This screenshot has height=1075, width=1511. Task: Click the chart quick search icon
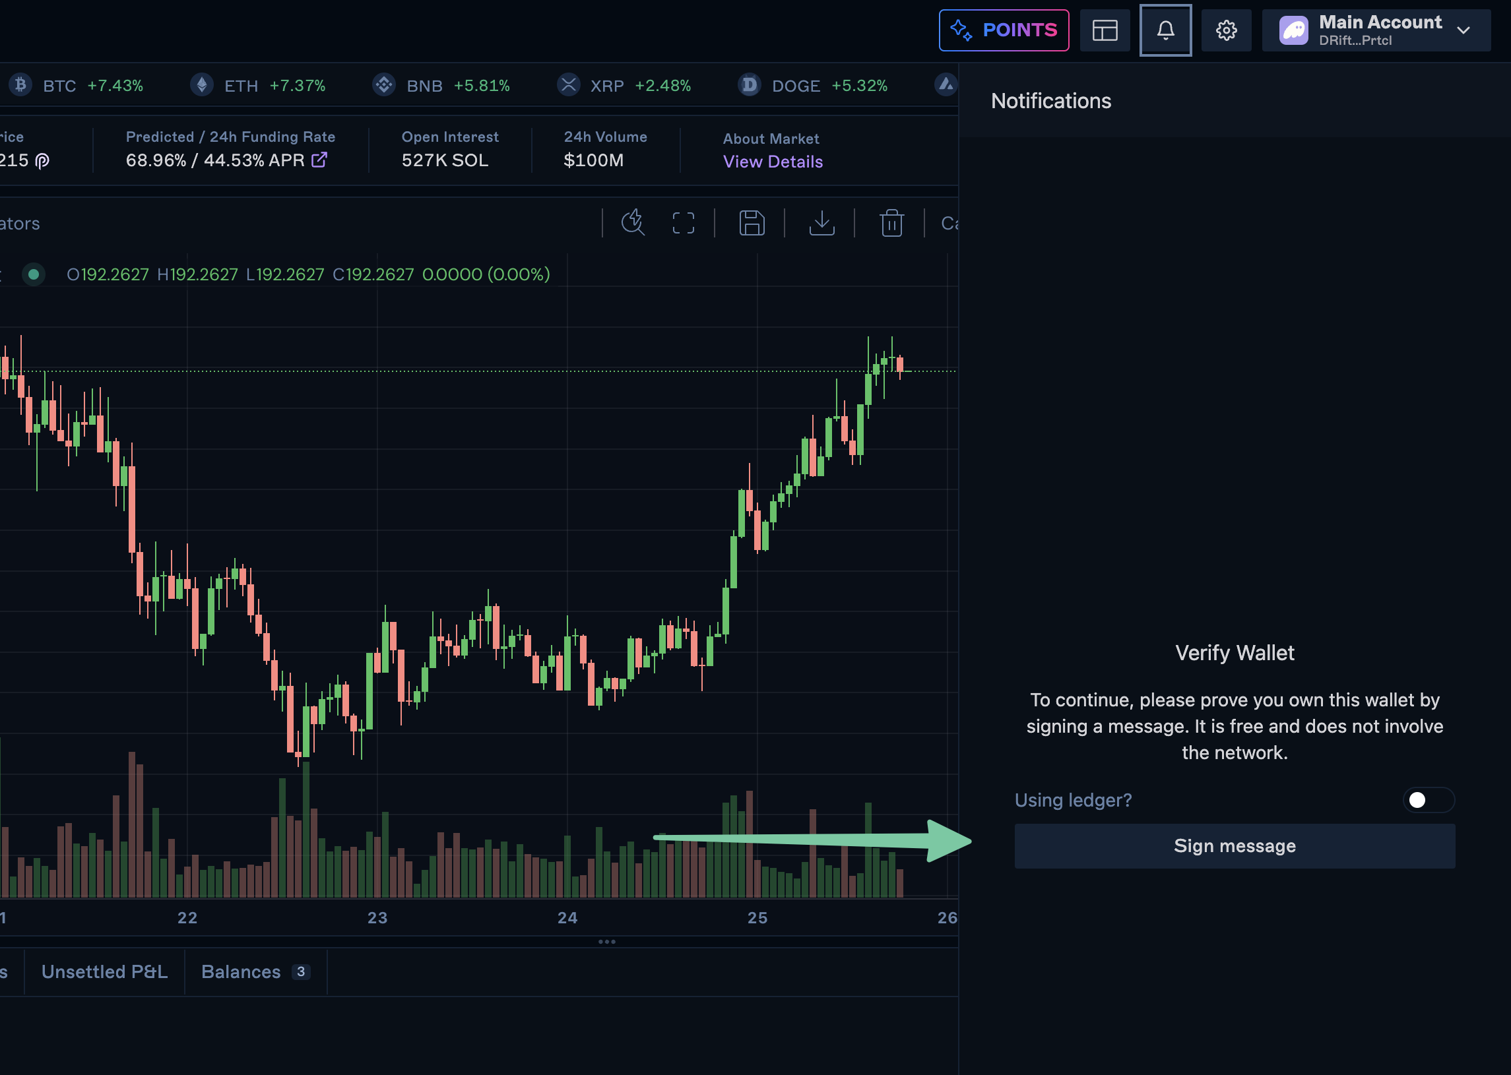[x=633, y=223]
